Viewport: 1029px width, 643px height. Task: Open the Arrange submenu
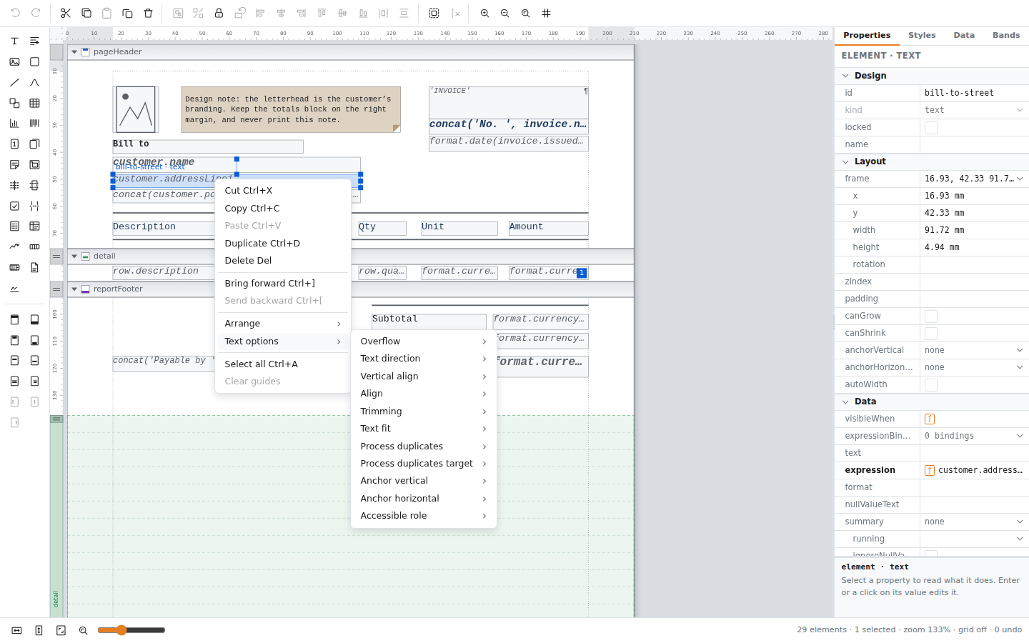(283, 324)
